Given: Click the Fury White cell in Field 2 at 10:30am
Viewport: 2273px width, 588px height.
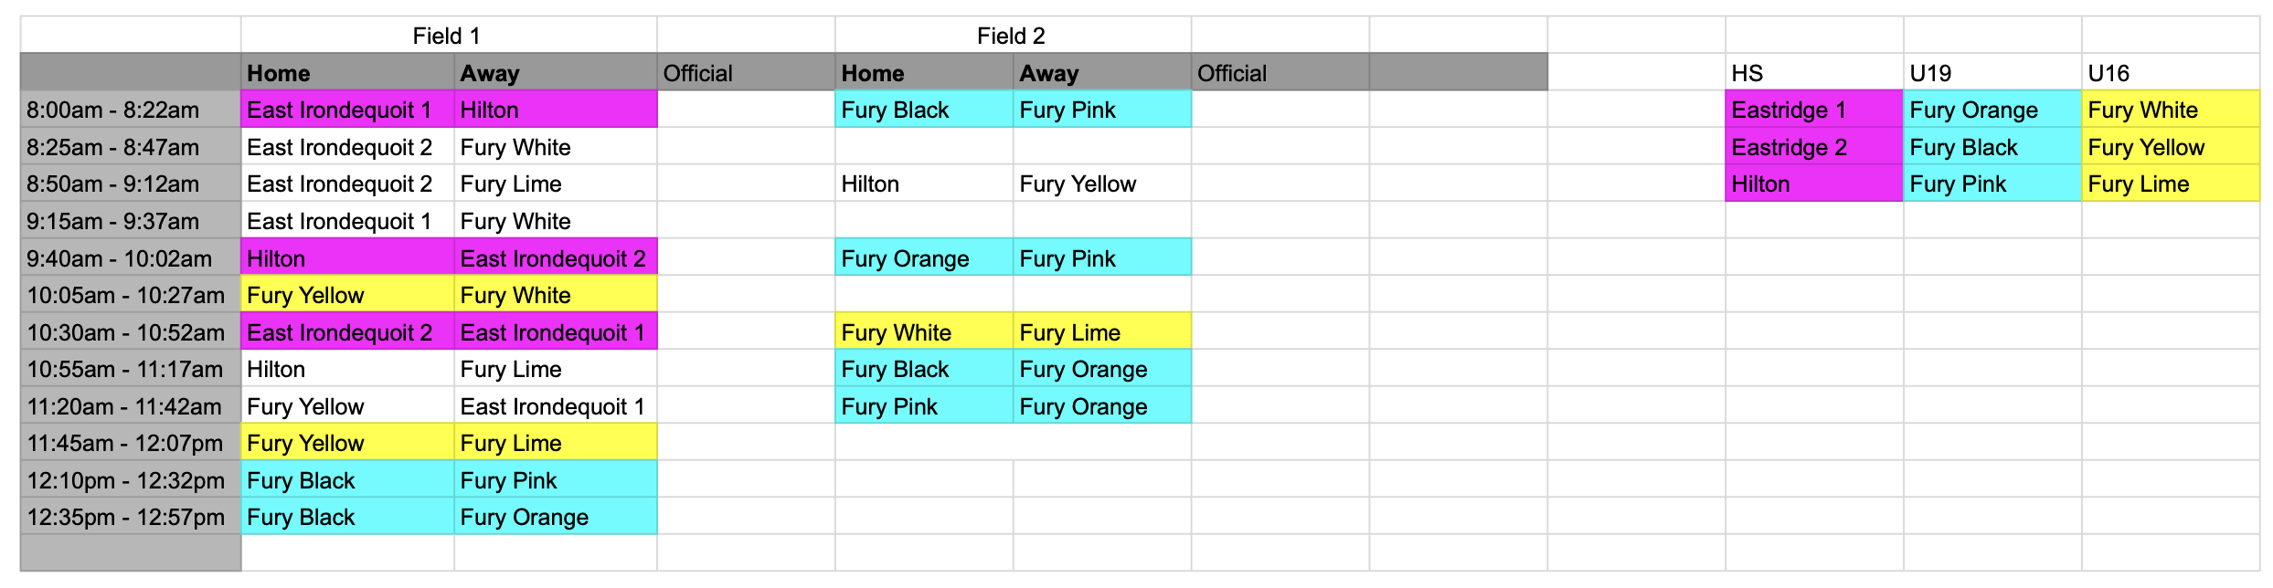Looking at the screenshot, I should [924, 332].
